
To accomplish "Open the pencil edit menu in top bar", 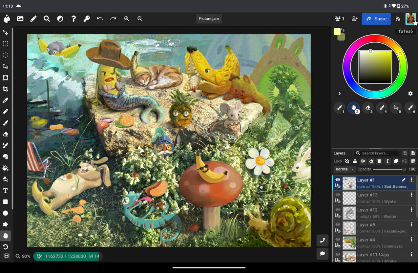I will [33, 19].
